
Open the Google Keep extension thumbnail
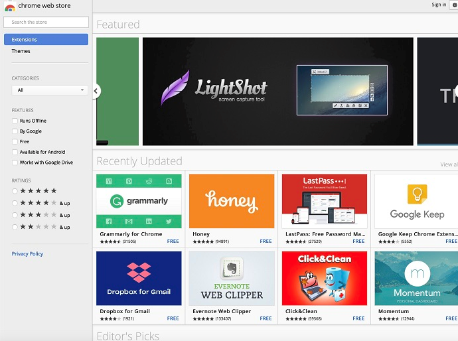coord(416,201)
